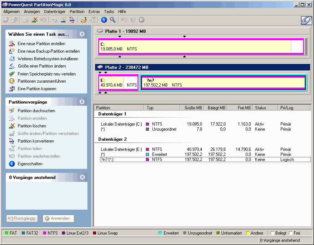Click the Freien Speicherplatz neu verteilen icon
314x245 pixels.
12,74
